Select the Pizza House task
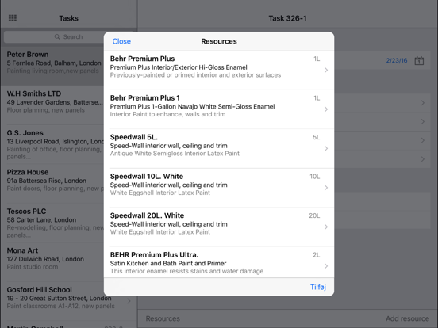 pyautogui.click(x=52, y=184)
